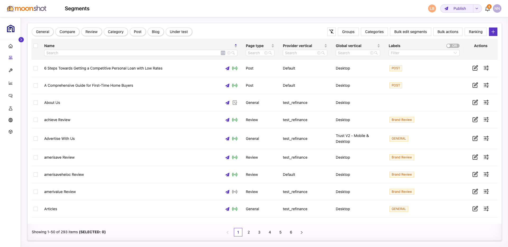Image resolution: width=508 pixels, height=247 pixels.
Task: Select the Blog filter tab
Action: click(x=156, y=32)
